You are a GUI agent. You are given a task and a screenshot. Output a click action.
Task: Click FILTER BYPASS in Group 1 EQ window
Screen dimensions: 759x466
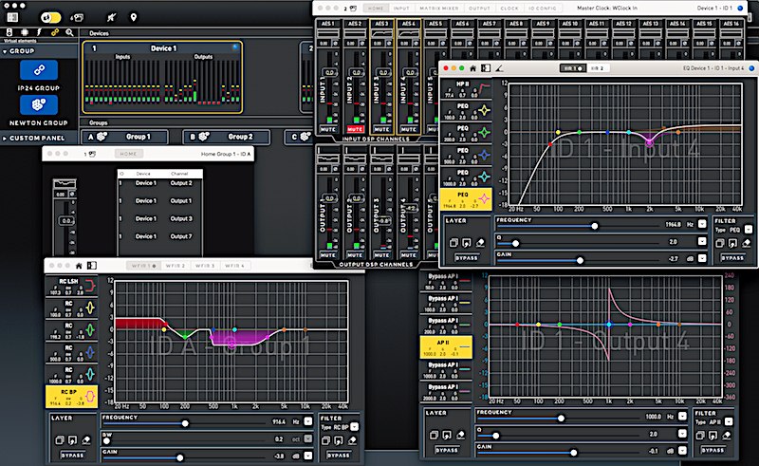(x=338, y=456)
